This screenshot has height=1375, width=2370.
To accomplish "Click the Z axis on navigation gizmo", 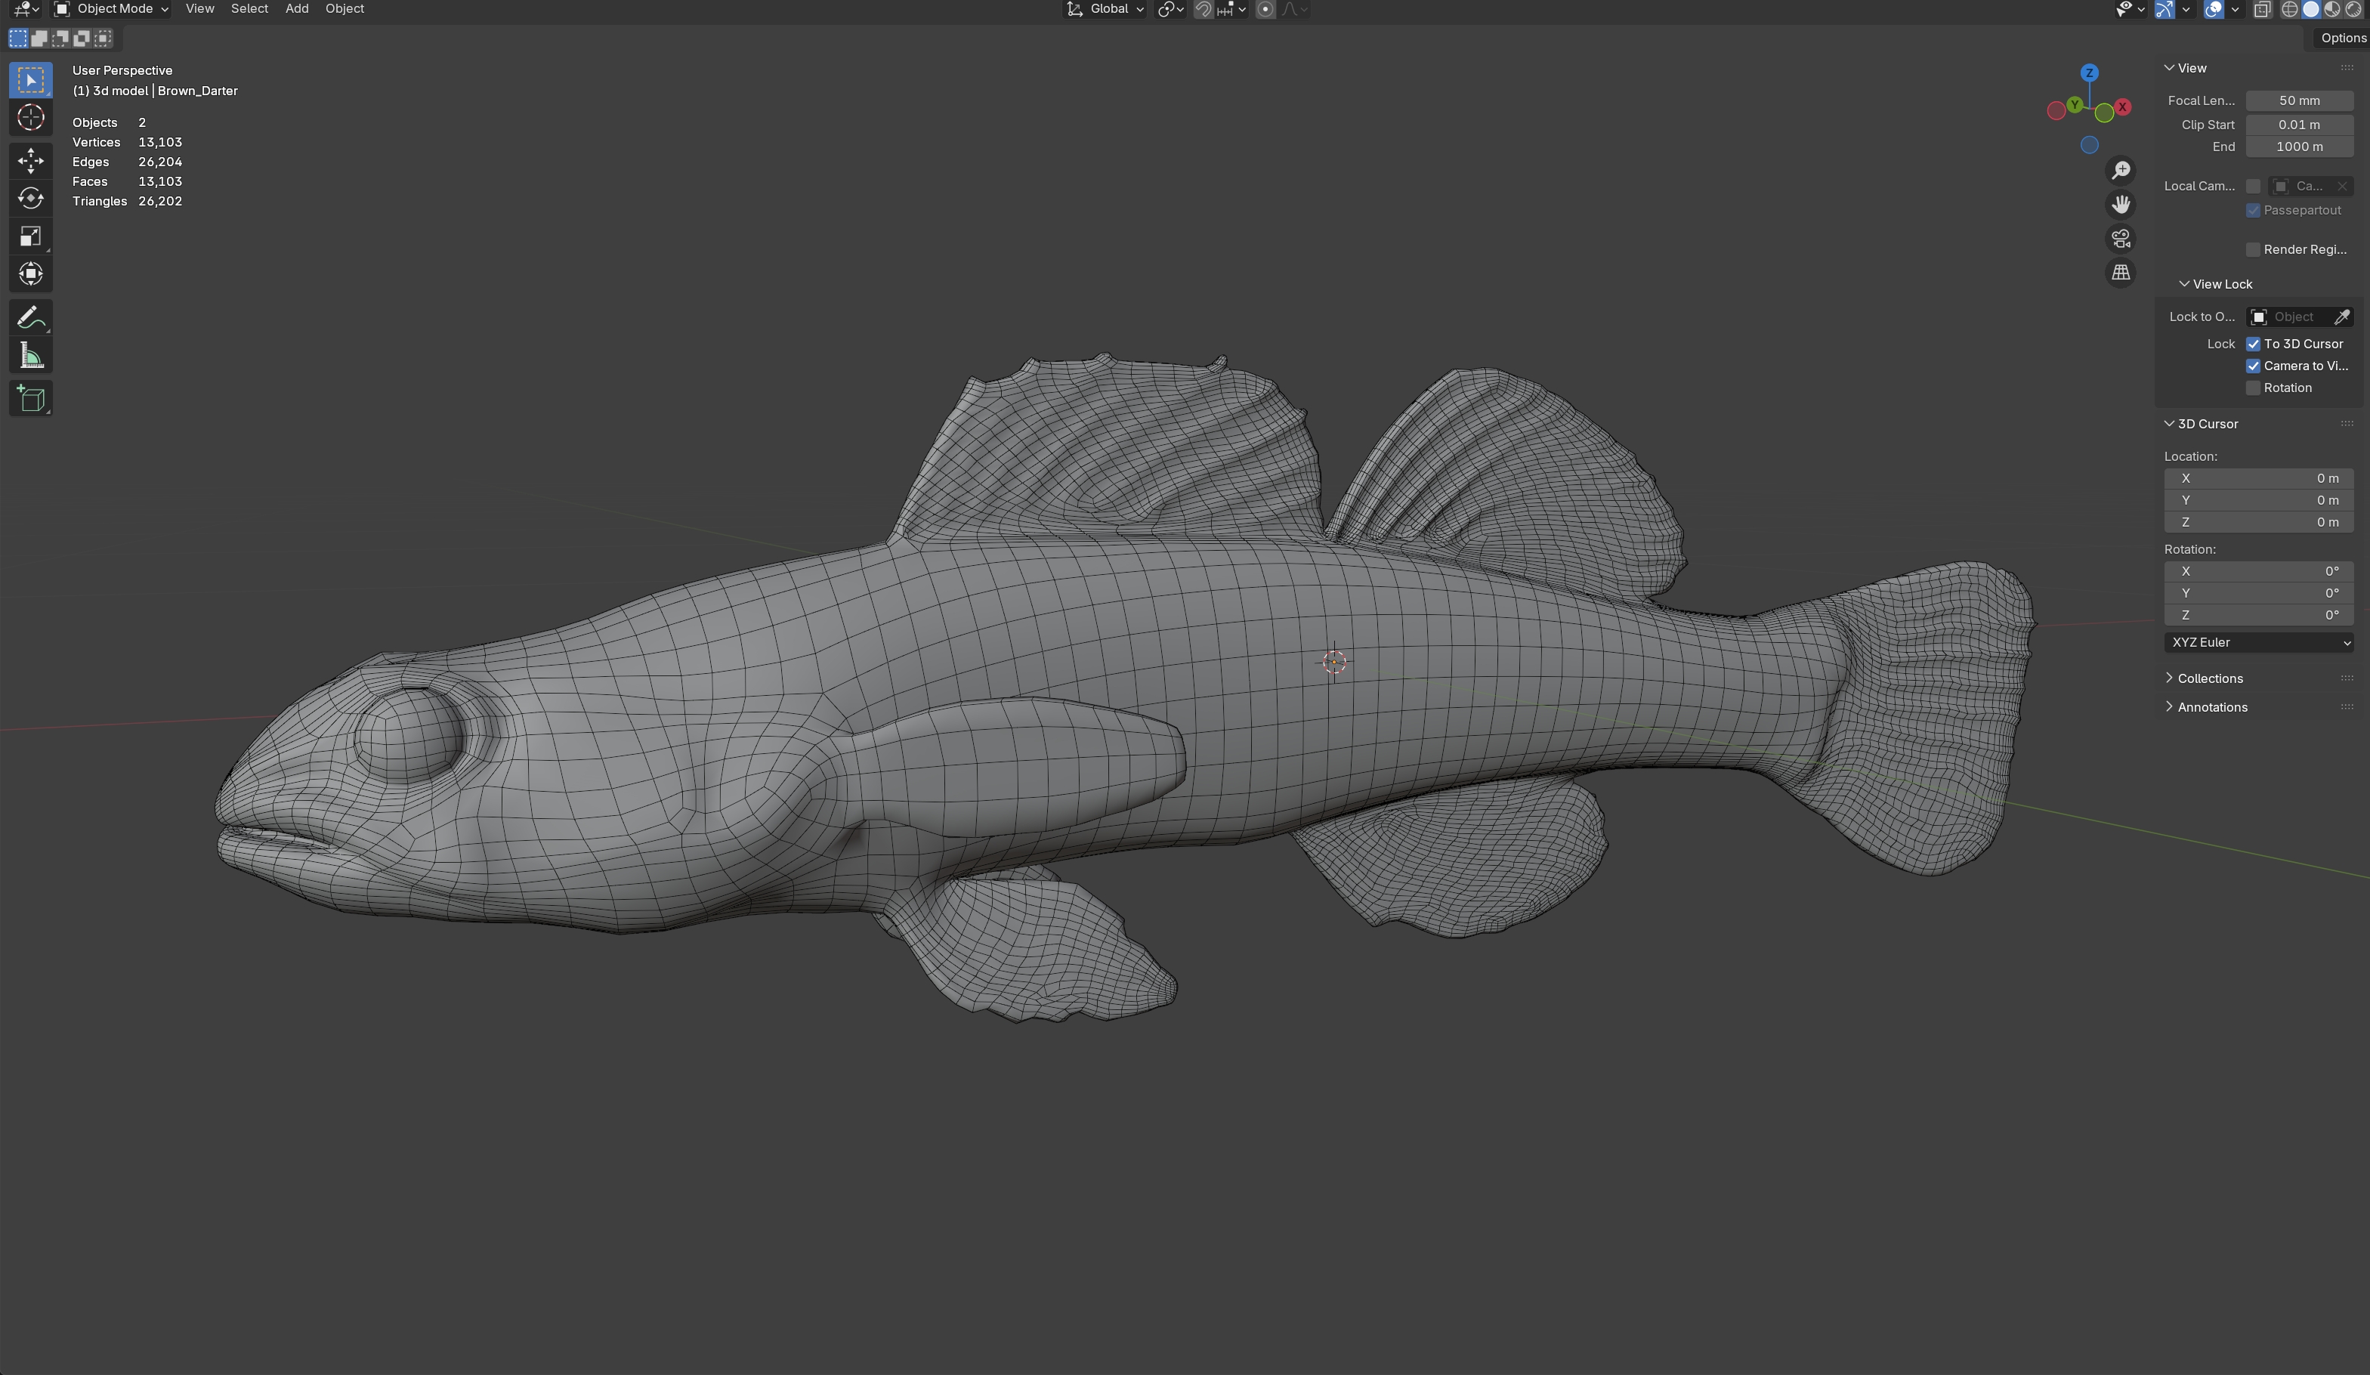I will coord(2090,73).
